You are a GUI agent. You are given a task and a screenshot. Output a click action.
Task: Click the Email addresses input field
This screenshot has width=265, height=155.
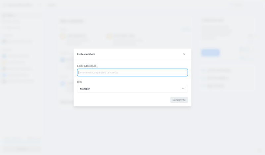132,72
